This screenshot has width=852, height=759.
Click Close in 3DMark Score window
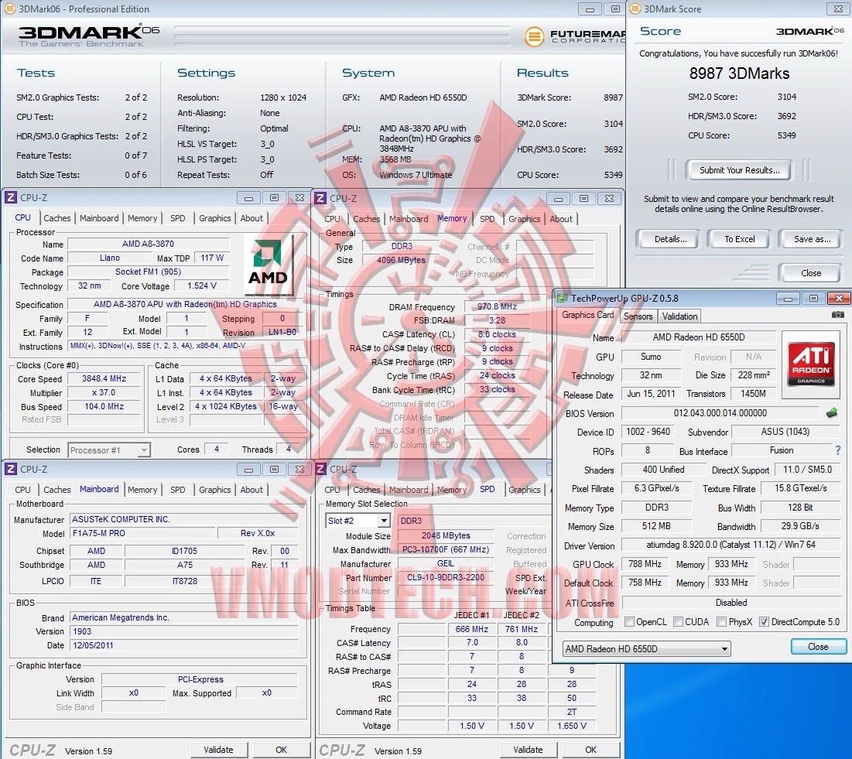[x=811, y=273]
